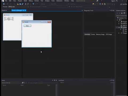Open the Help menu
The width and height of the screenshot is (128, 96).
click(x=72, y=1)
